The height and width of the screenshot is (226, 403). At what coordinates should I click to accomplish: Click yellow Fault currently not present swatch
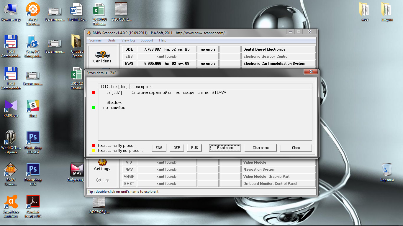click(94, 150)
